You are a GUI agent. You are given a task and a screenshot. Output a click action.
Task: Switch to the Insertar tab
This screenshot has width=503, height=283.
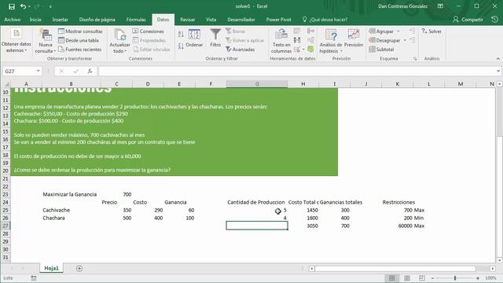pyautogui.click(x=60, y=20)
